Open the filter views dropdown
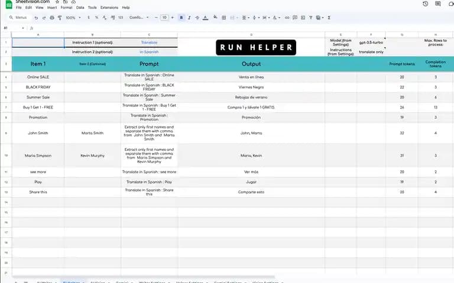 click(x=320, y=18)
